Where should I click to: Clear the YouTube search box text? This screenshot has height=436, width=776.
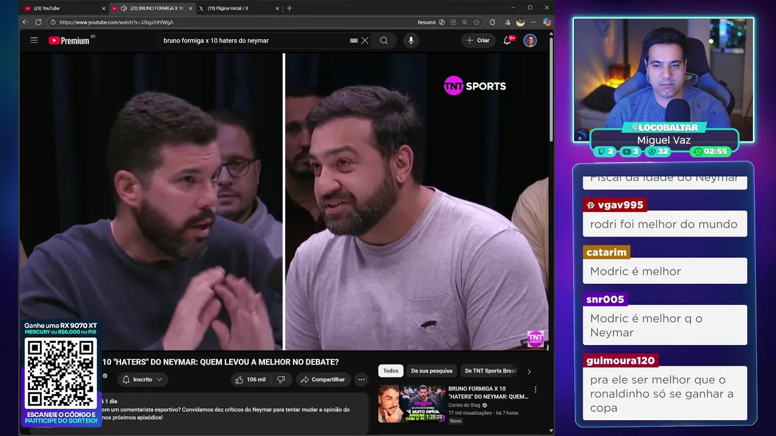tap(365, 41)
